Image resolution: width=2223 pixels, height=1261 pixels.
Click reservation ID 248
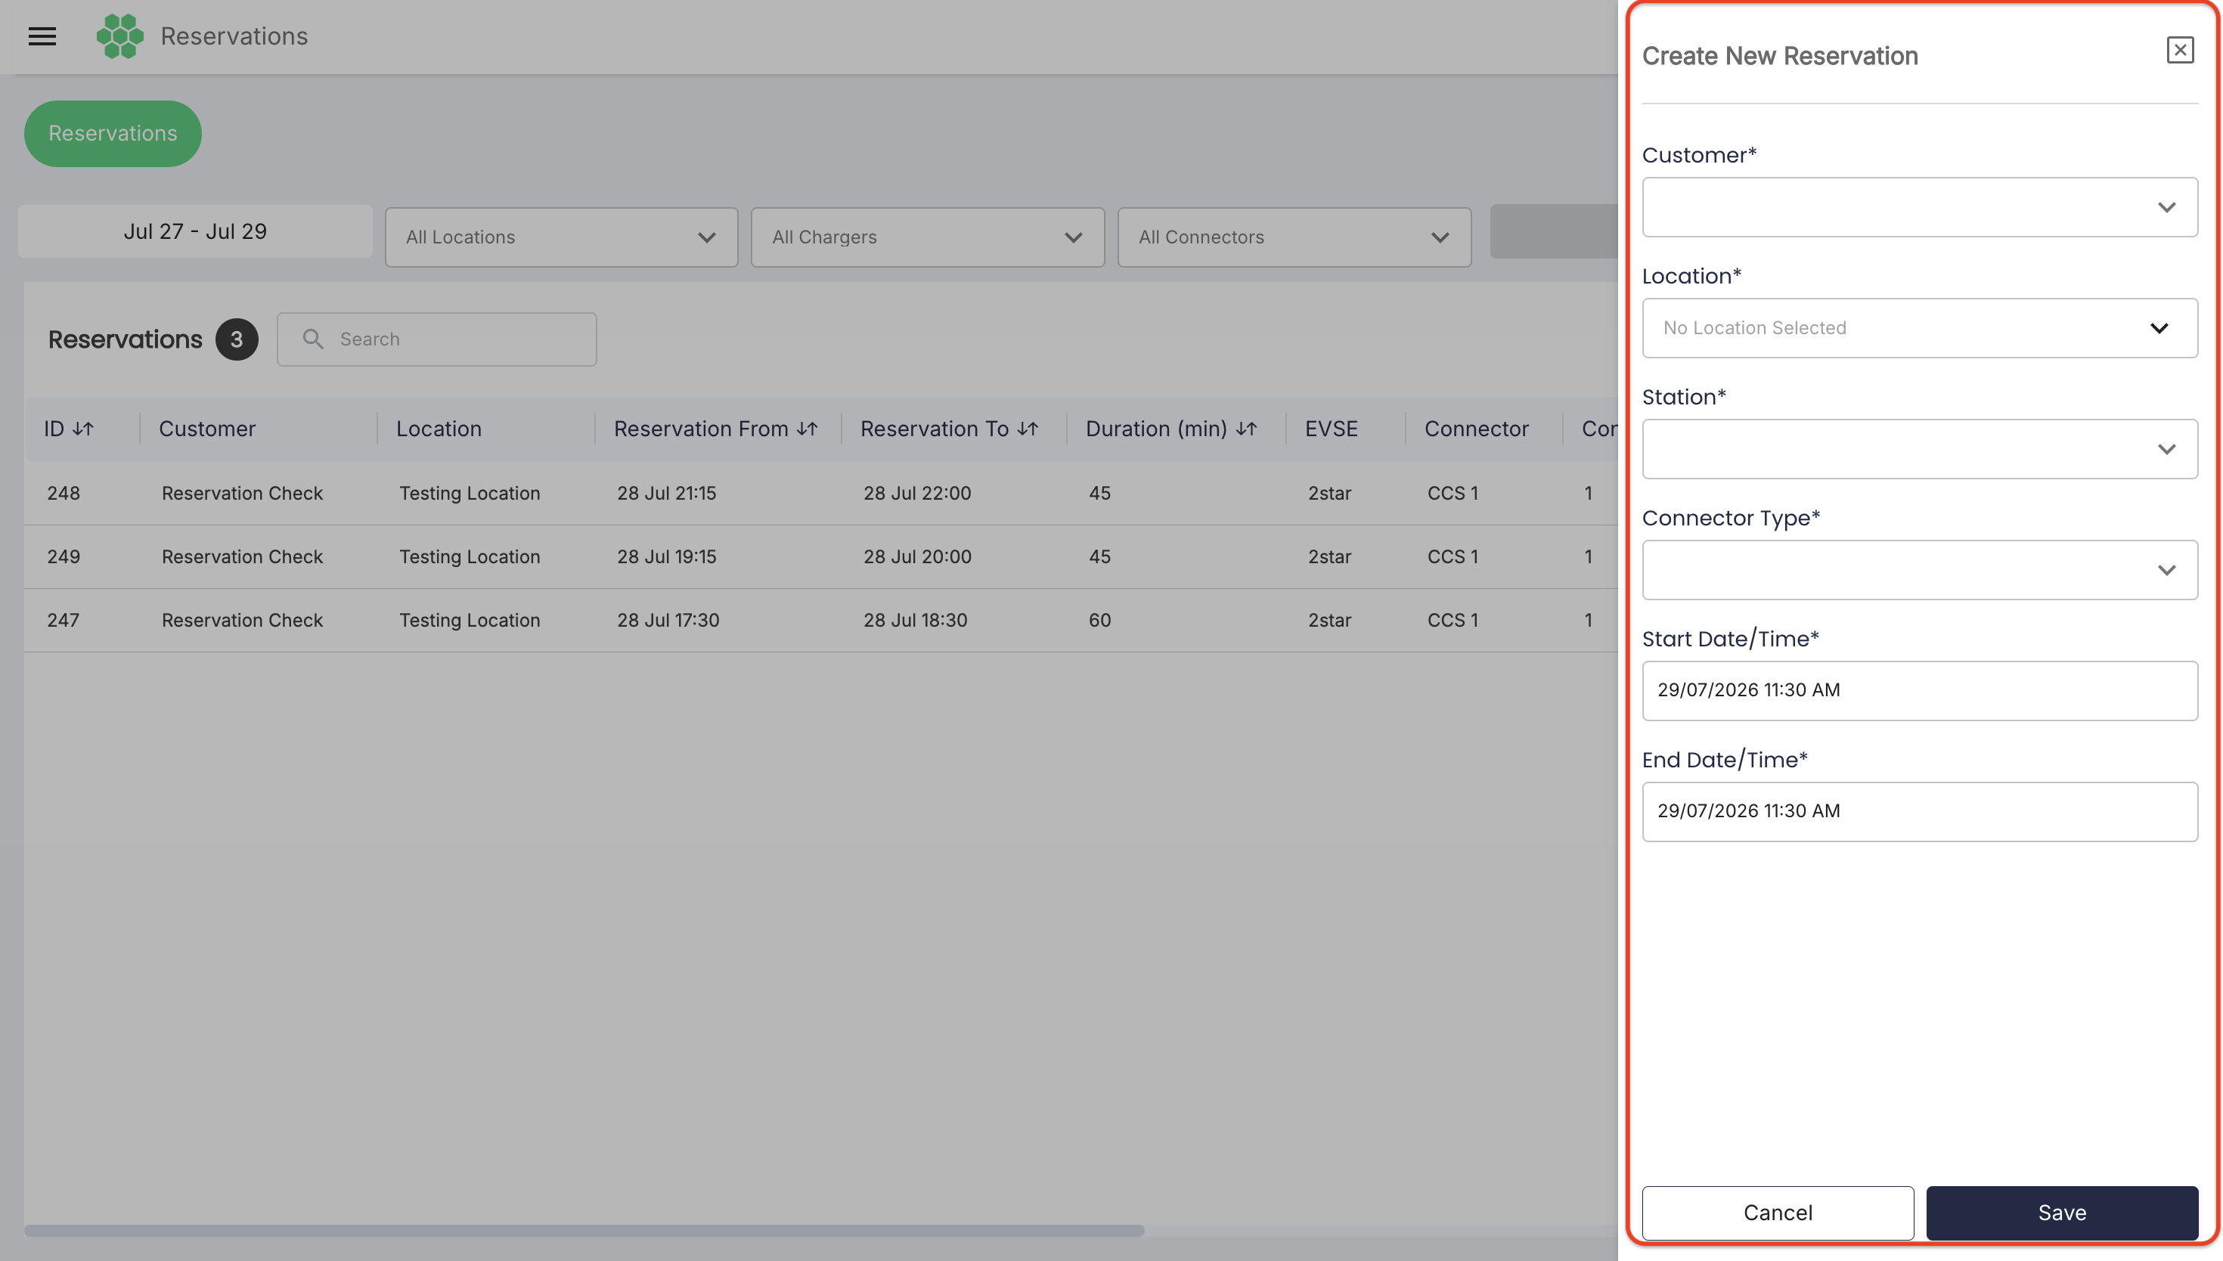(64, 493)
